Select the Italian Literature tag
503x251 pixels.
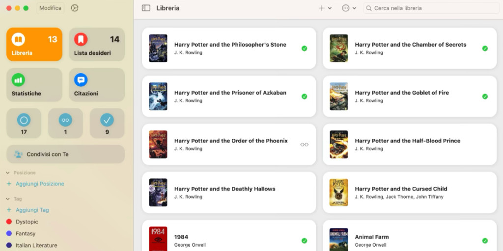click(36, 245)
